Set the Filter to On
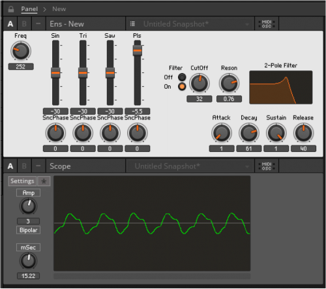The image size is (326, 289). point(182,87)
